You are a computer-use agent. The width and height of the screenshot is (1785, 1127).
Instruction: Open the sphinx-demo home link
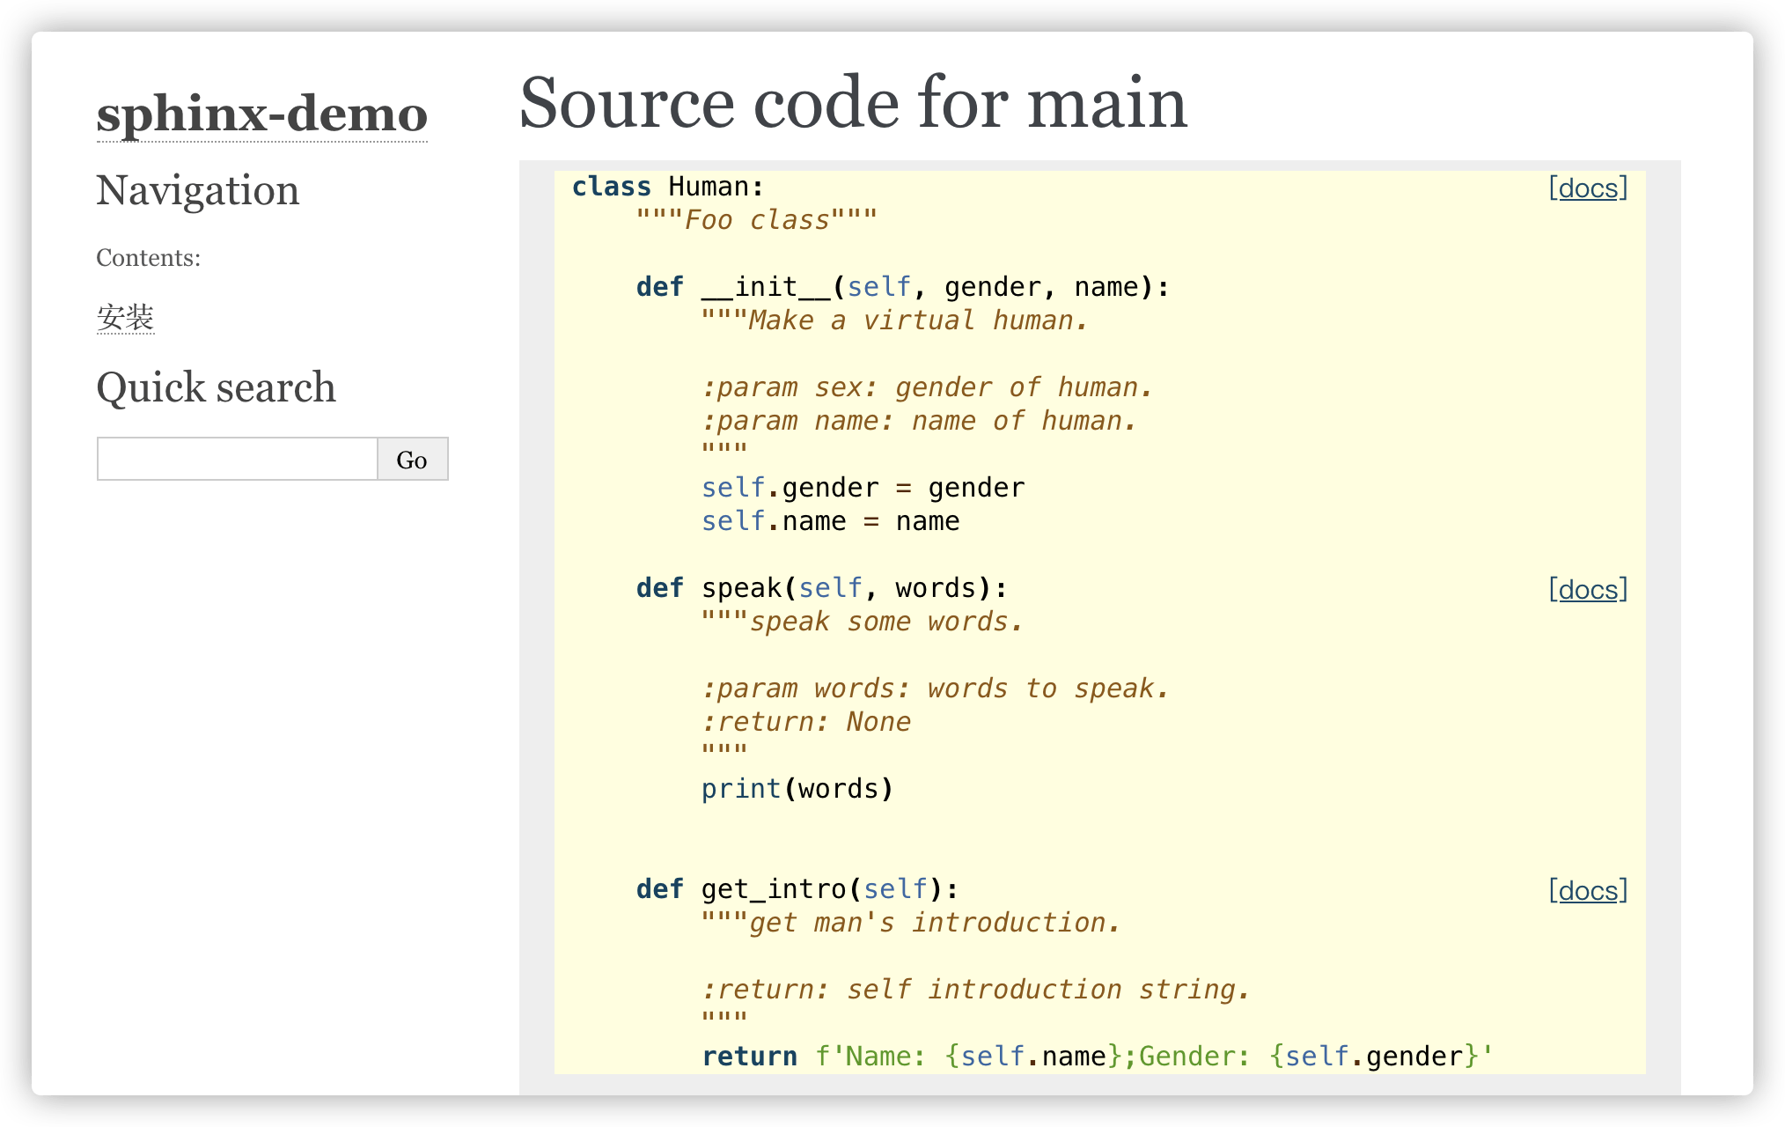261,114
